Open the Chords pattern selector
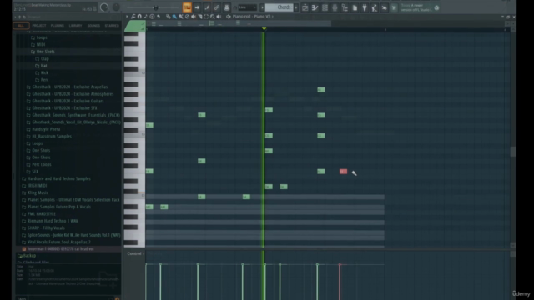Screen dimensions: 534x300 click(280, 7)
